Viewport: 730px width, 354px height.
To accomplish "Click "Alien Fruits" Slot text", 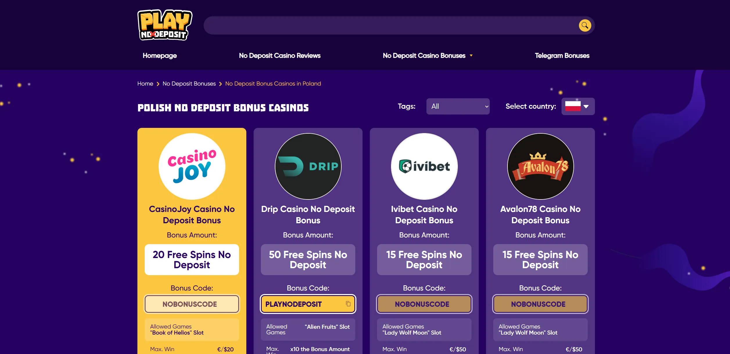I will 327,327.
